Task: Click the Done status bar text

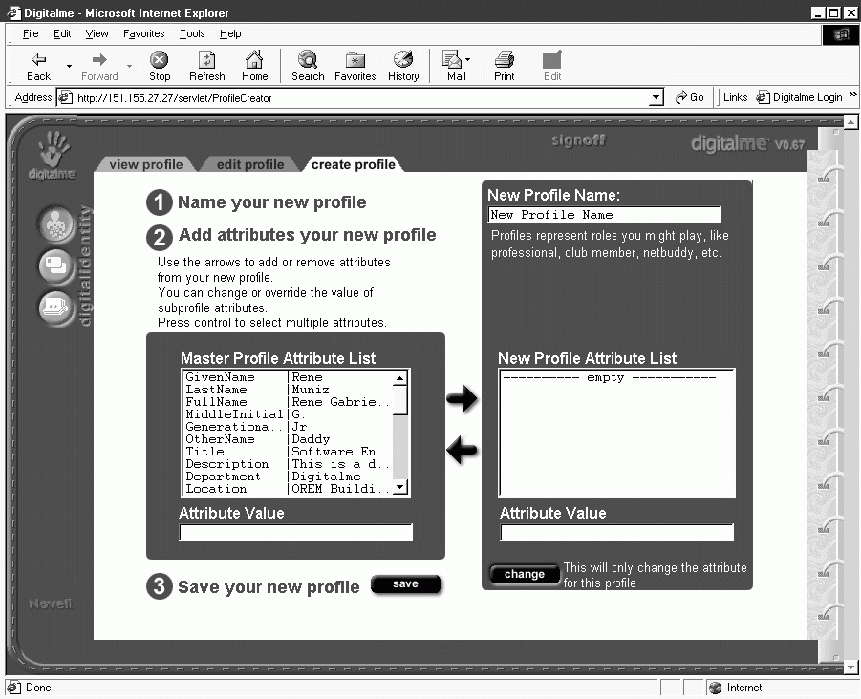Action: (38, 688)
